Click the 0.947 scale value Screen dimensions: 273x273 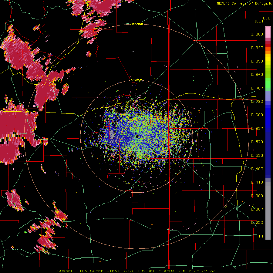tap(257, 48)
